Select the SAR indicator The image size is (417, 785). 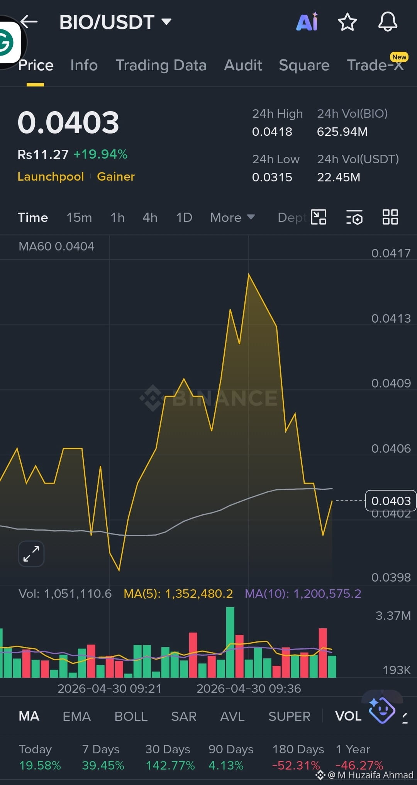click(x=184, y=716)
